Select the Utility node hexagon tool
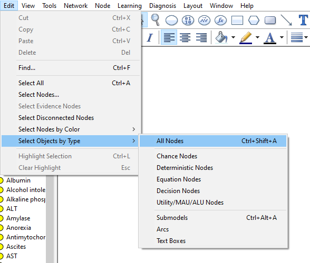 (x=254, y=21)
